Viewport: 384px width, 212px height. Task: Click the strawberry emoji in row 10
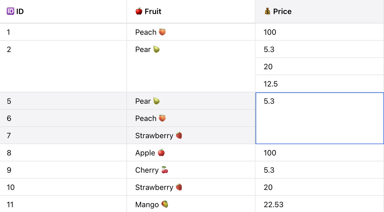click(179, 187)
